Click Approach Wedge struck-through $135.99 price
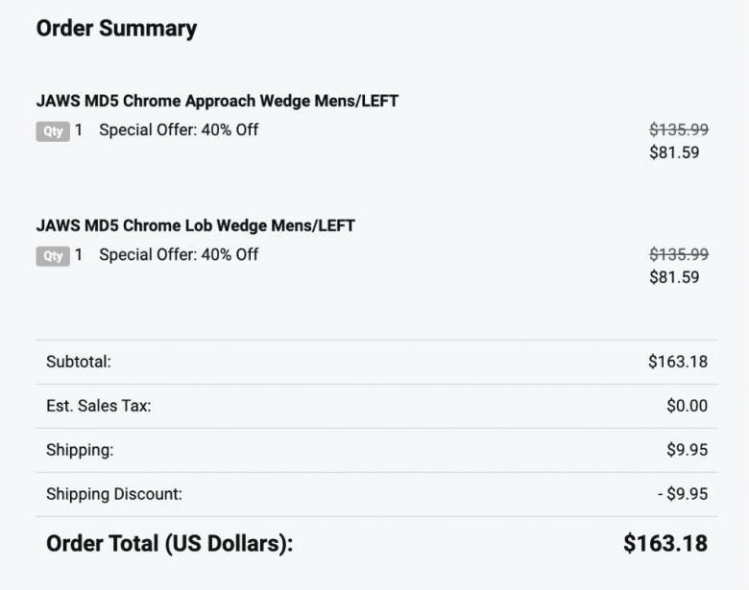The image size is (749, 590). point(679,130)
